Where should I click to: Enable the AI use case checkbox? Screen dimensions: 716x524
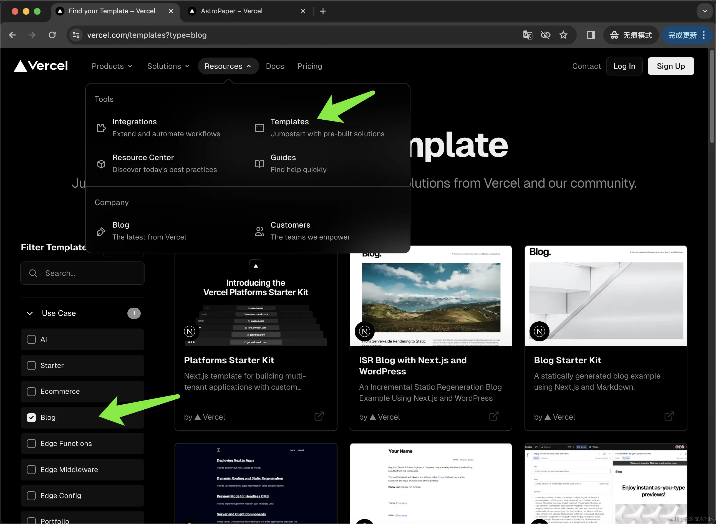click(x=31, y=339)
